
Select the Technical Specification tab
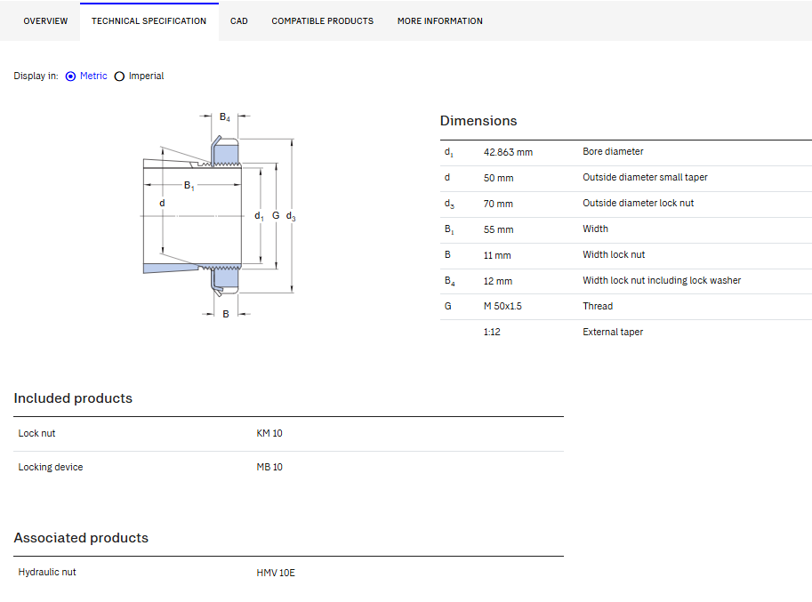point(149,21)
